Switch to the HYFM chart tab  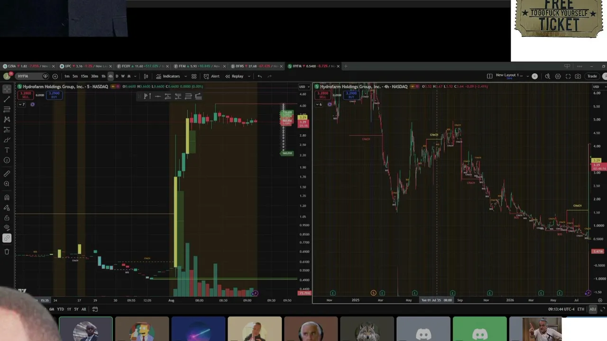(313, 66)
